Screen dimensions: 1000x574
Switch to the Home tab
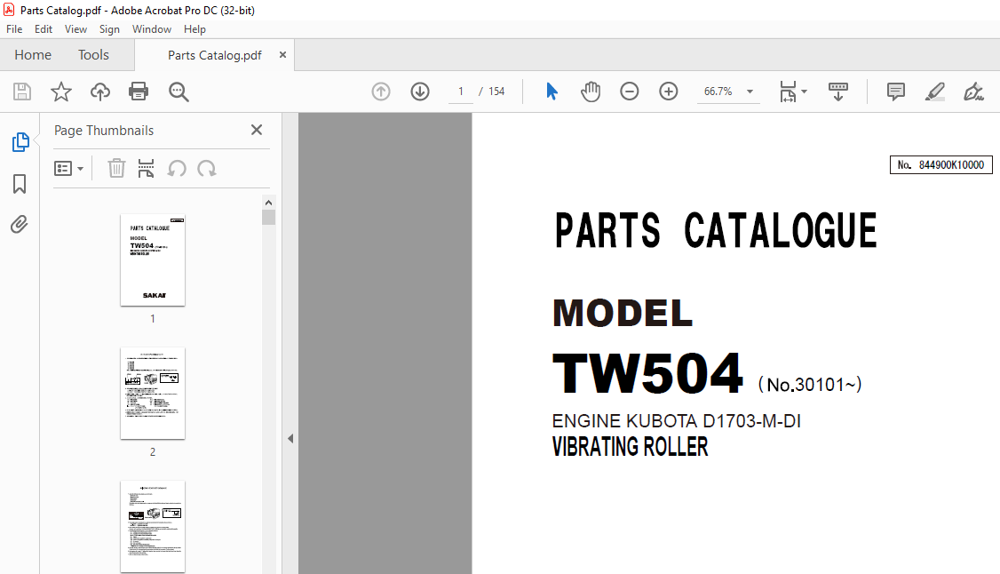pyautogui.click(x=33, y=55)
